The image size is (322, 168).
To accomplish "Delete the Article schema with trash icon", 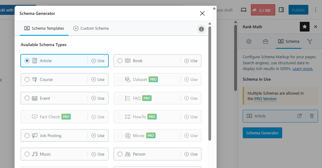I will 312,116.
